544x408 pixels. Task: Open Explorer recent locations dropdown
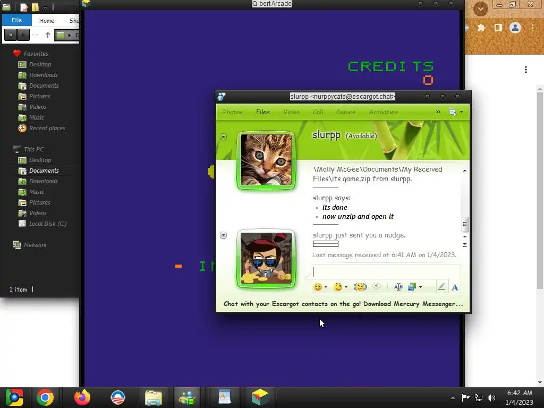36,35
